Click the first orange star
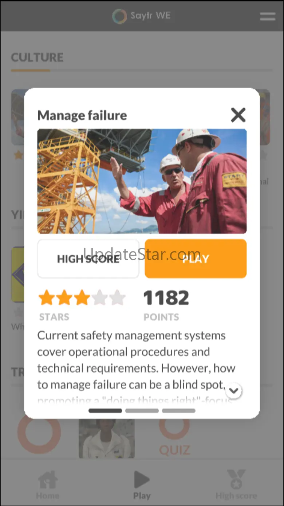284x506 pixels. (x=47, y=298)
